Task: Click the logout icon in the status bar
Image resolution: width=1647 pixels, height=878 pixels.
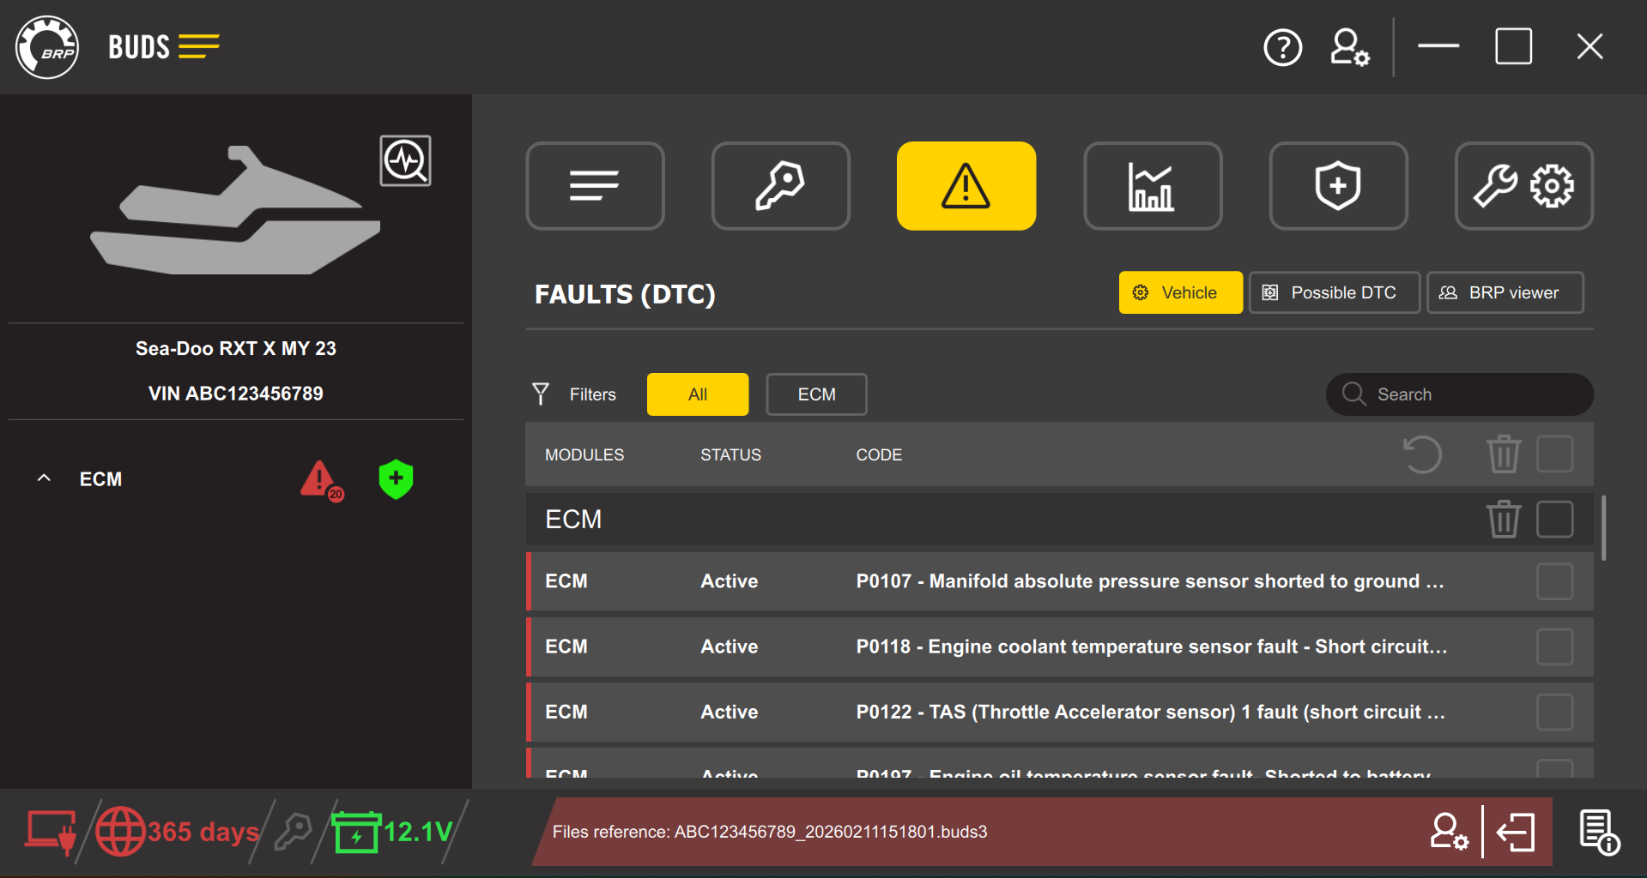Action: pos(1516,832)
